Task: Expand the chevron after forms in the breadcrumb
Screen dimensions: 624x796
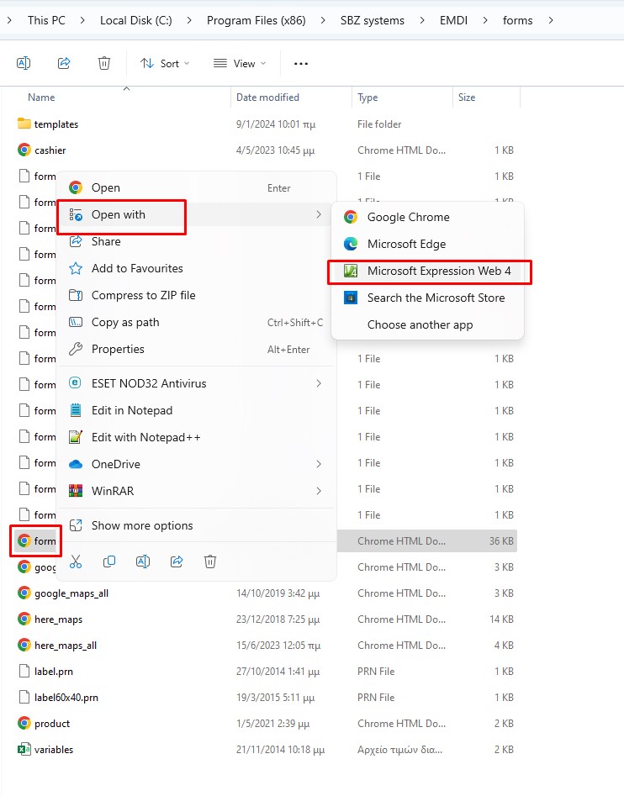Action: coord(551,20)
